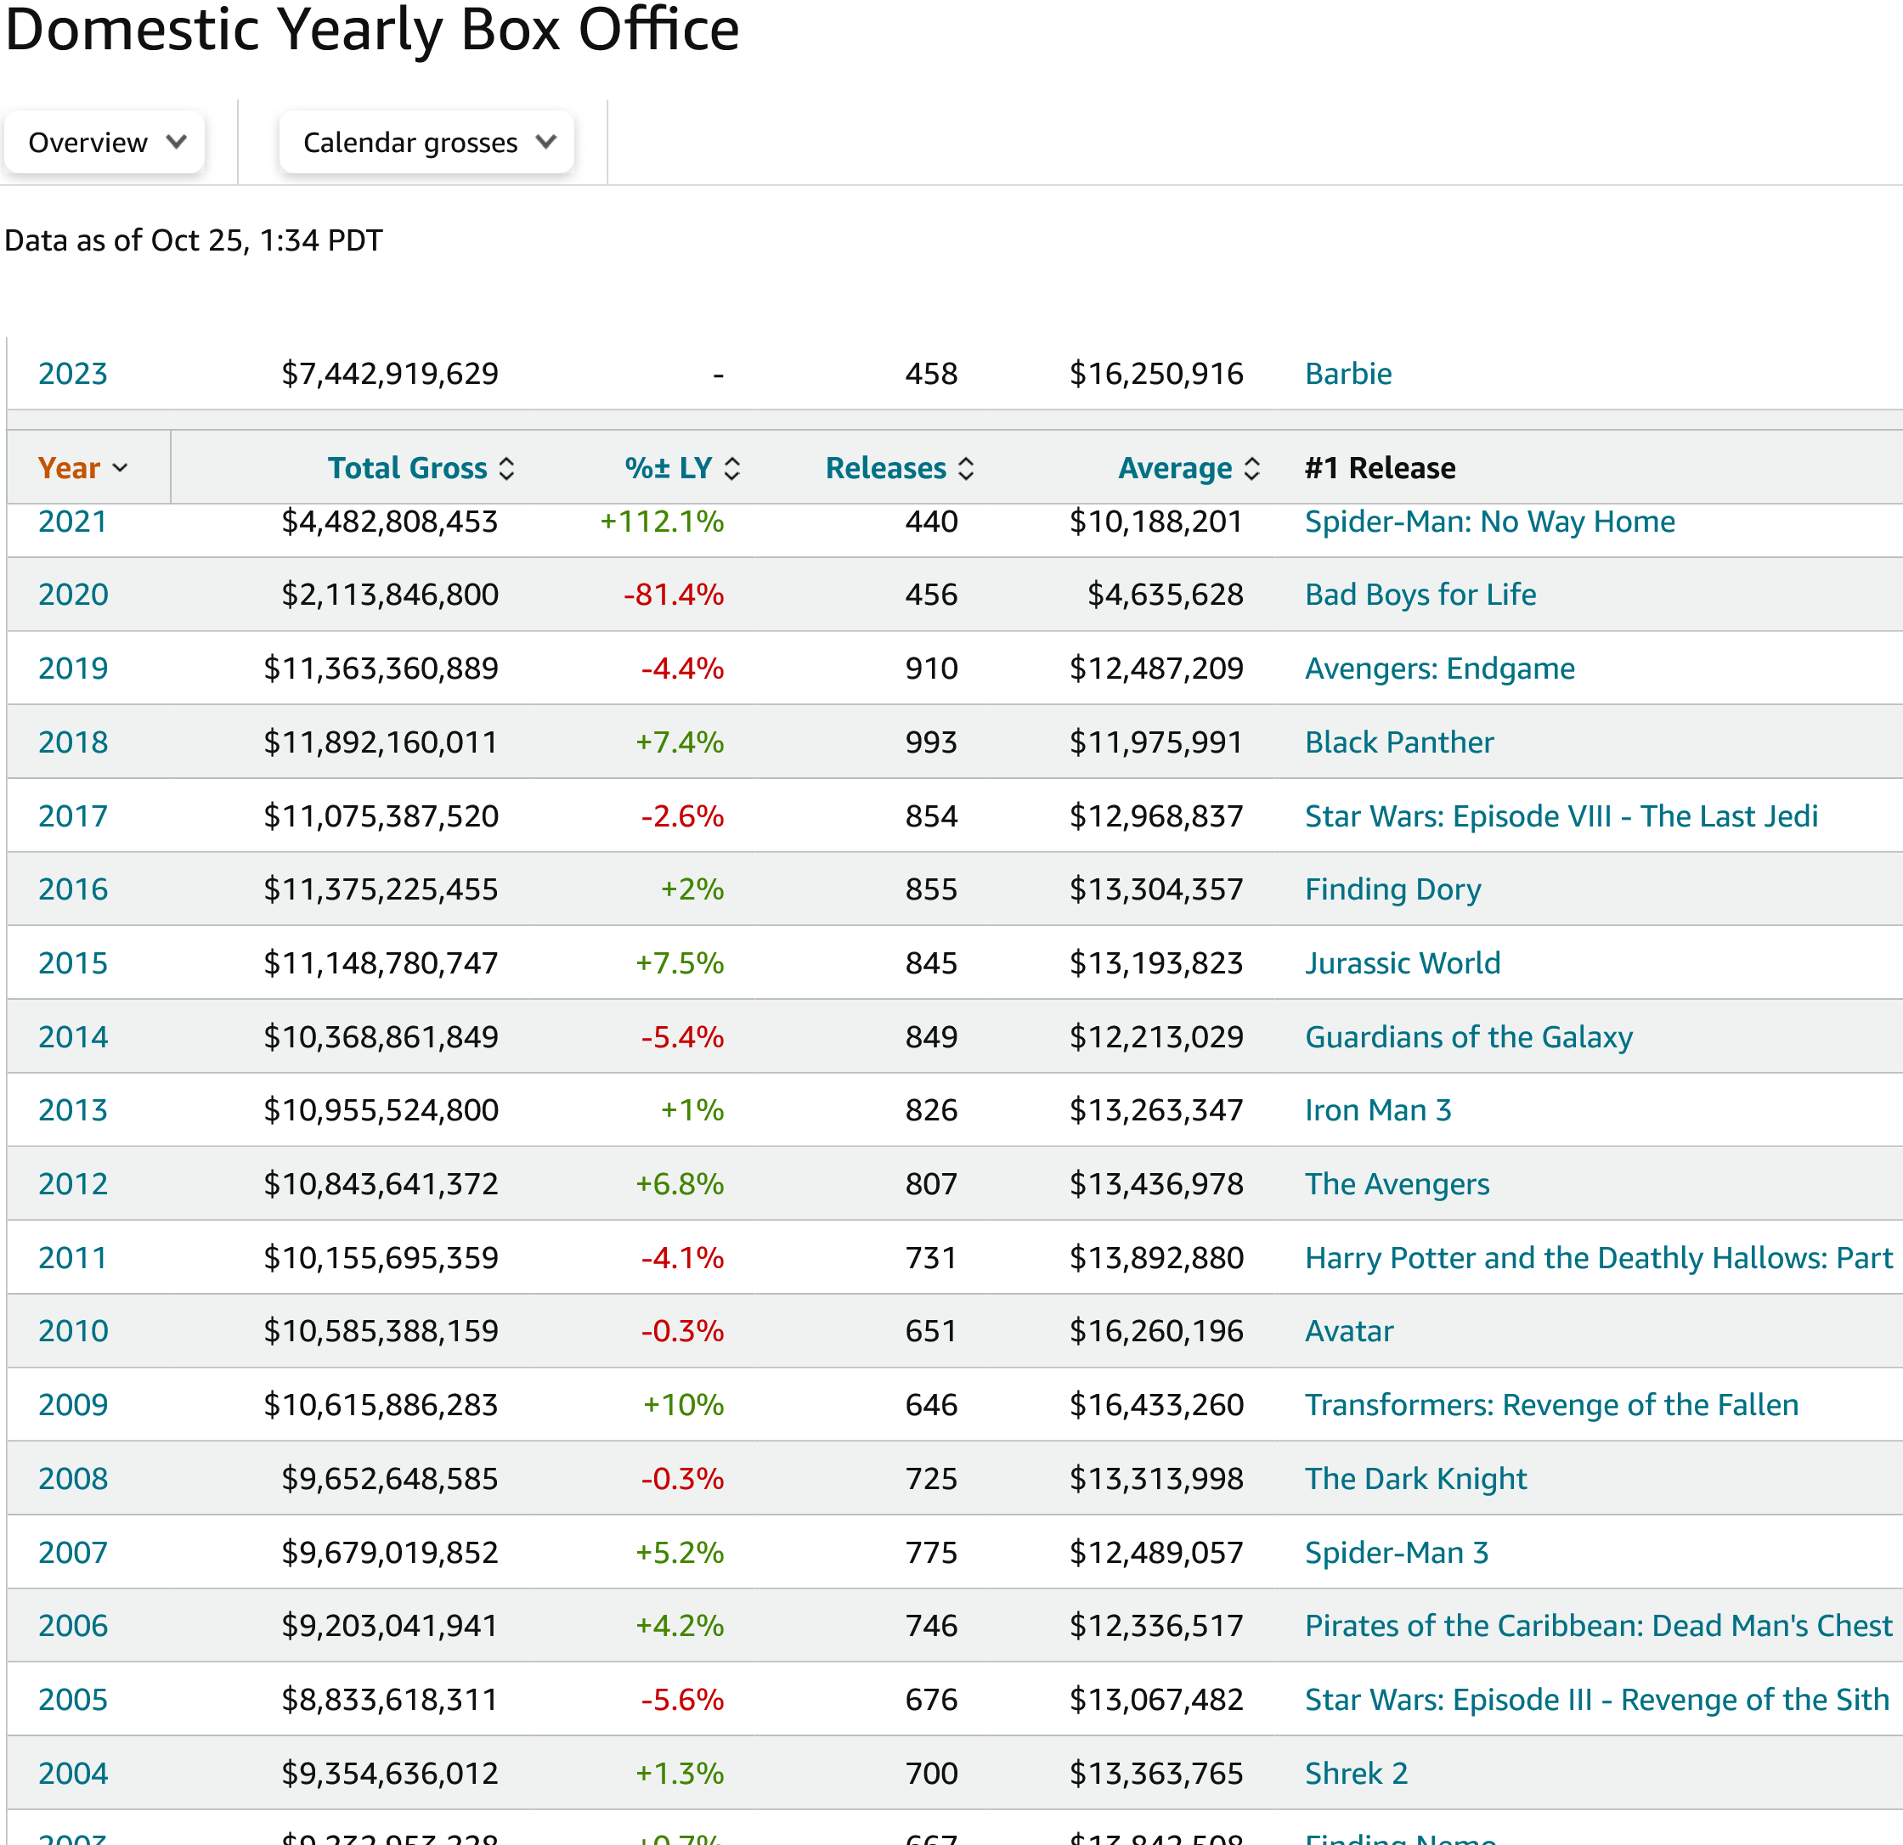This screenshot has width=1903, height=1845.
Task: Open the Black Panther link
Action: pos(1398,742)
